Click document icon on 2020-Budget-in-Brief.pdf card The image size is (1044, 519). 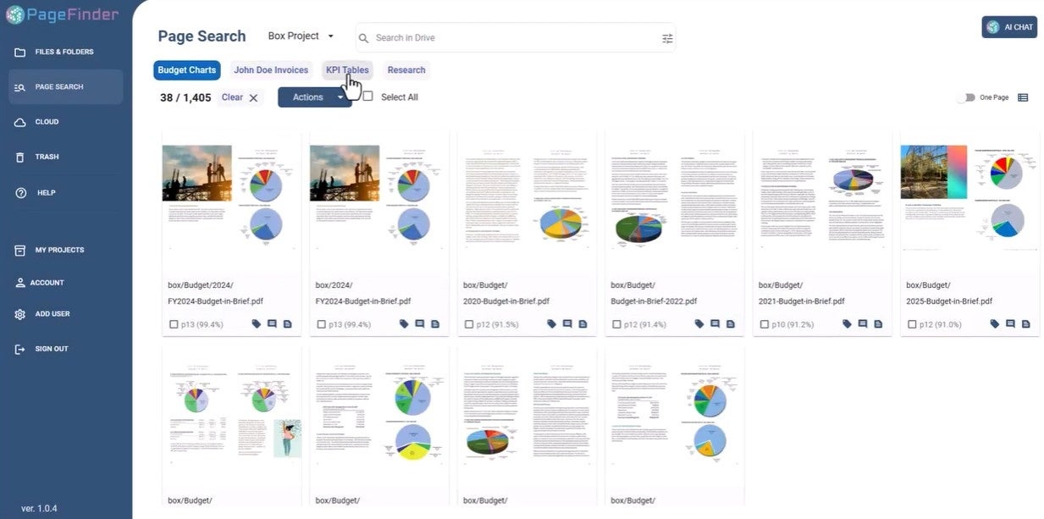point(583,324)
